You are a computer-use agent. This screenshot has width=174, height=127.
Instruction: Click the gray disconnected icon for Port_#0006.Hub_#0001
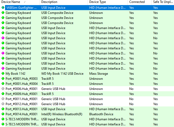3,89
